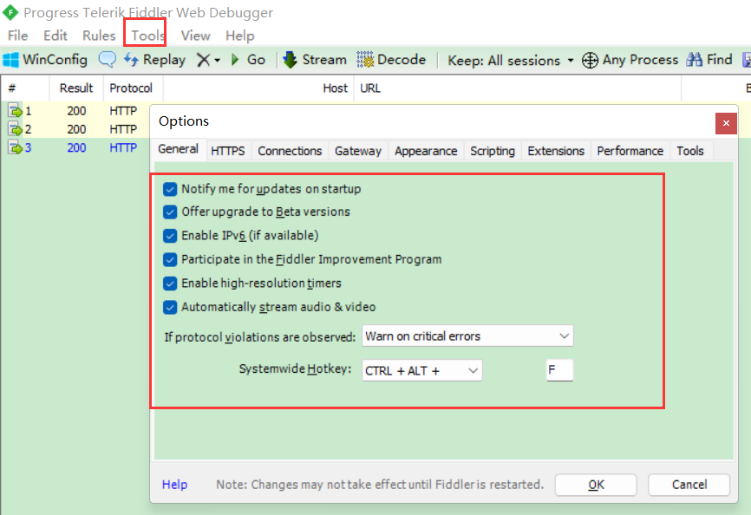This screenshot has width=751, height=515.
Task: Click the Replay arrows icon
Action: pyautogui.click(x=131, y=60)
